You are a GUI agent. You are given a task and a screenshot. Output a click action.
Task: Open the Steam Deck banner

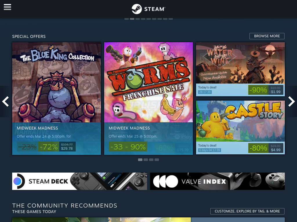click(79, 181)
